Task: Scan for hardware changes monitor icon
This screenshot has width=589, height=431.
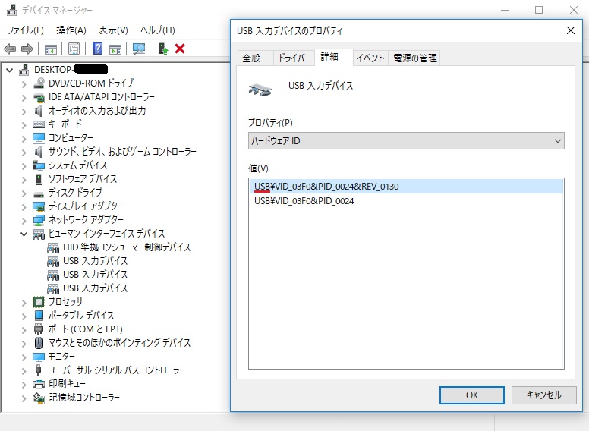Action: click(139, 49)
